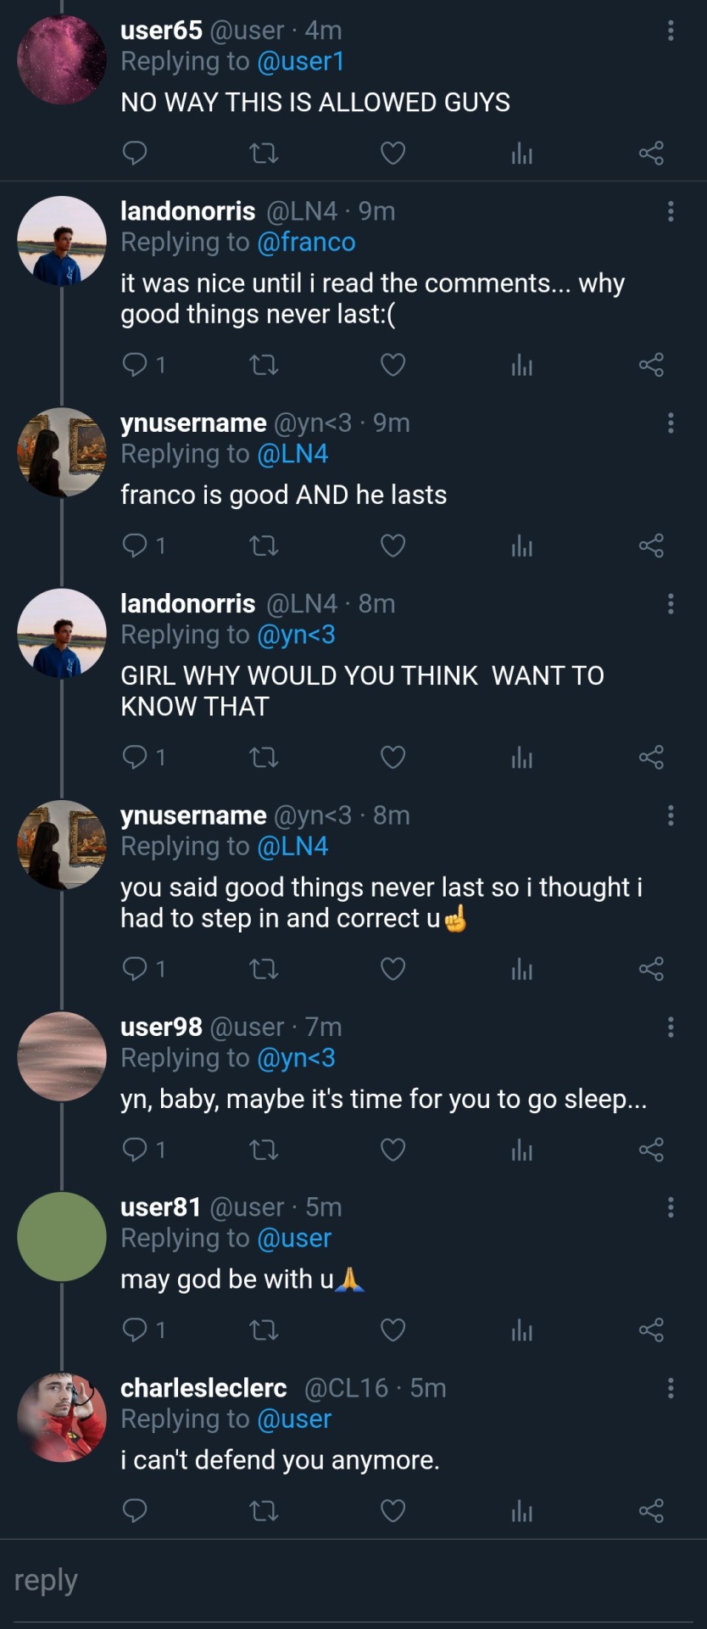Screen dimensions: 707x1629
Task: Reply to charlesleclerc's tweet via comment icon
Action: 136,1511
